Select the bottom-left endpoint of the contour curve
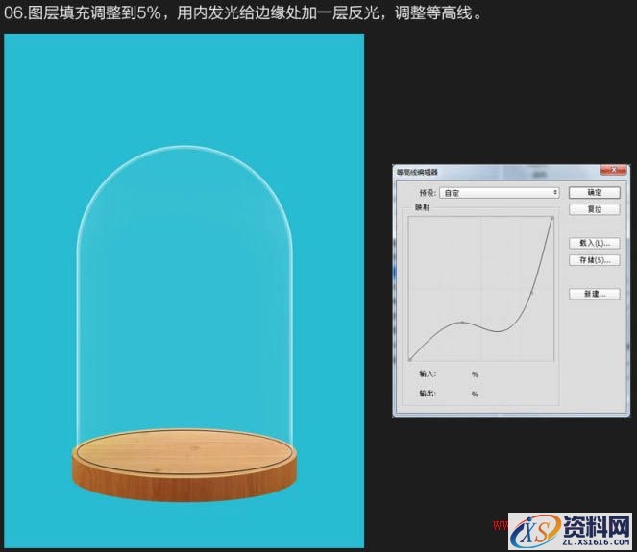 (x=410, y=359)
